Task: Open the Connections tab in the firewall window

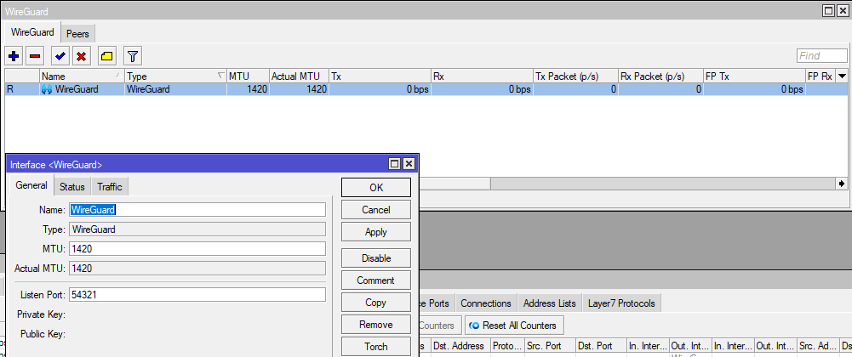Action: (486, 303)
